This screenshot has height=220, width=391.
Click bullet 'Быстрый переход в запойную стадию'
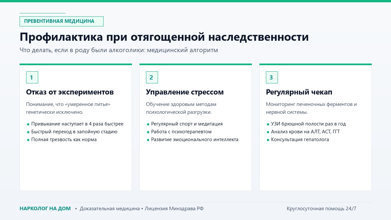pyautogui.click(x=74, y=132)
